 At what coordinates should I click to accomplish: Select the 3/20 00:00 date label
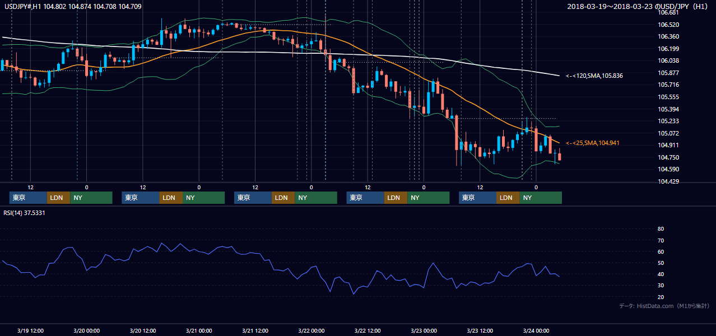(86, 330)
